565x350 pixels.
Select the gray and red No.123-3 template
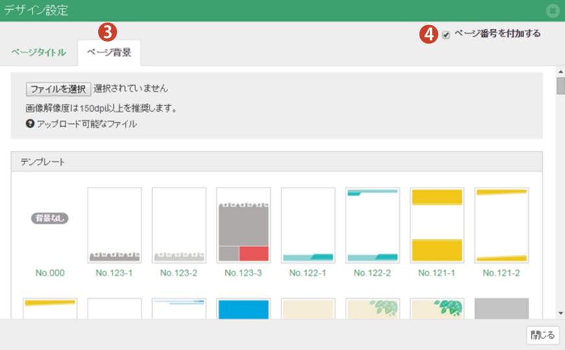[243, 225]
